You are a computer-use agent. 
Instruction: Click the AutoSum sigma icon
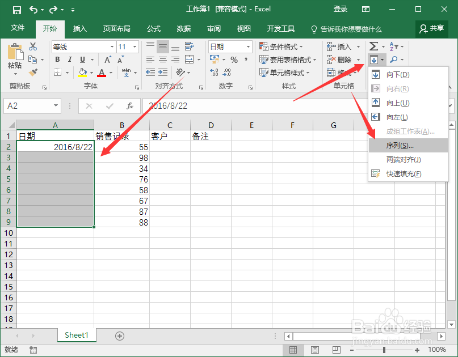click(373, 46)
